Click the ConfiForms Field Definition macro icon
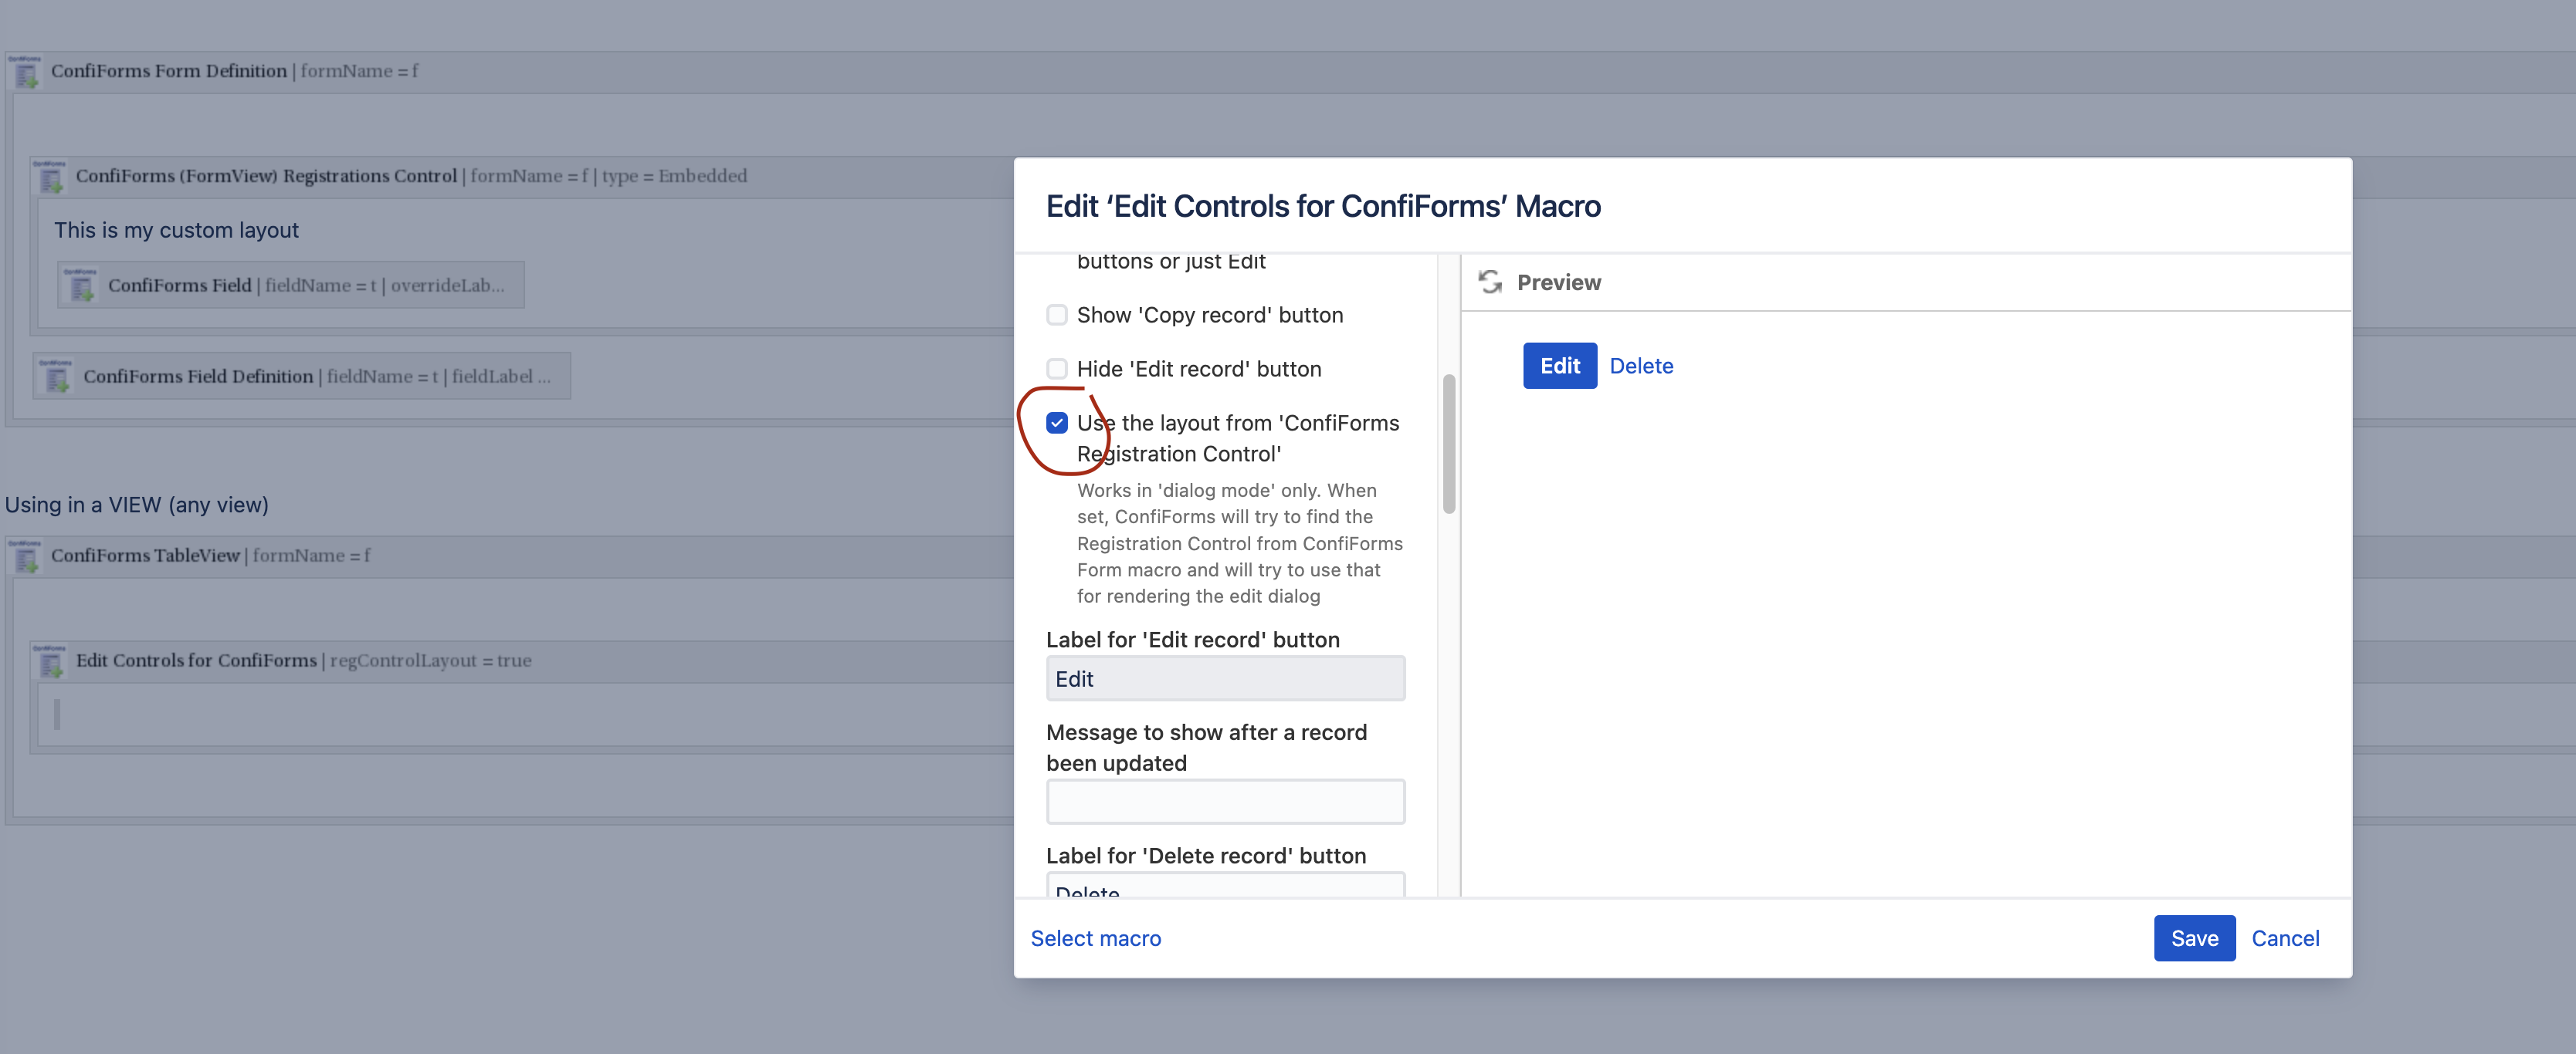The image size is (2576, 1054). point(58,377)
